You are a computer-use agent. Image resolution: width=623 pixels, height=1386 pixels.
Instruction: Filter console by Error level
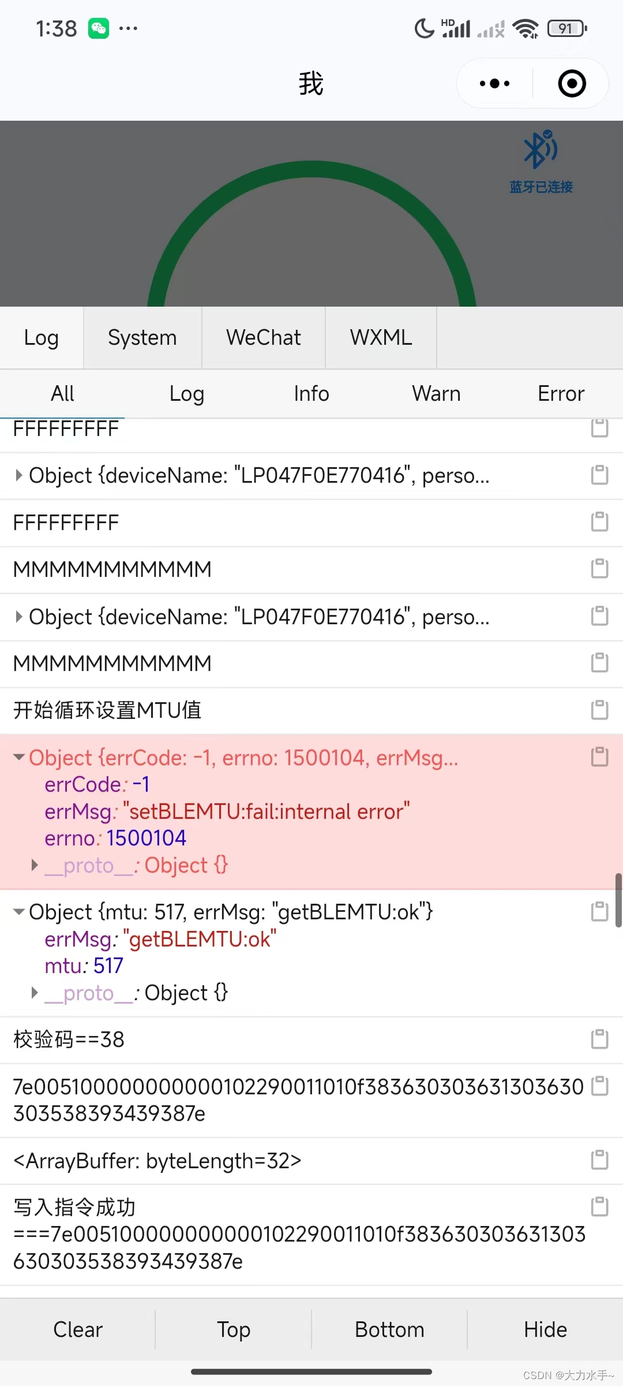pos(561,394)
